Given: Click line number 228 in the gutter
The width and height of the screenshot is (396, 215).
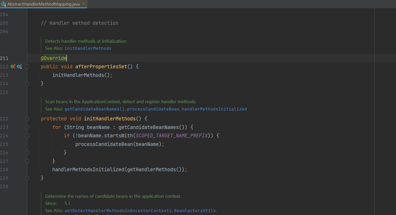Looking at the screenshot, I should 4,169.
